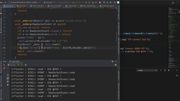180x101 pixels.
Task: Stop the running app from the top toolbar
Action: pos(96,3)
